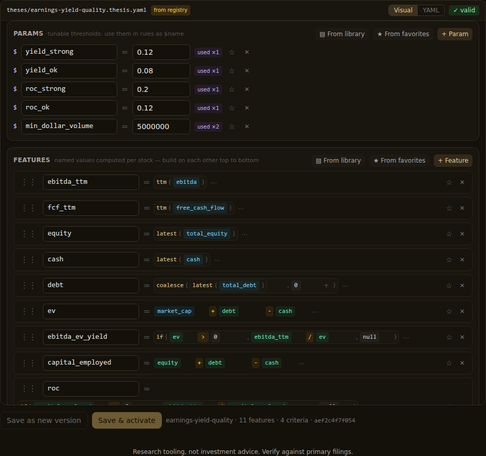Screen dimensions: 486x456
Task: Star the roc_ok param
Action: tap(232, 108)
